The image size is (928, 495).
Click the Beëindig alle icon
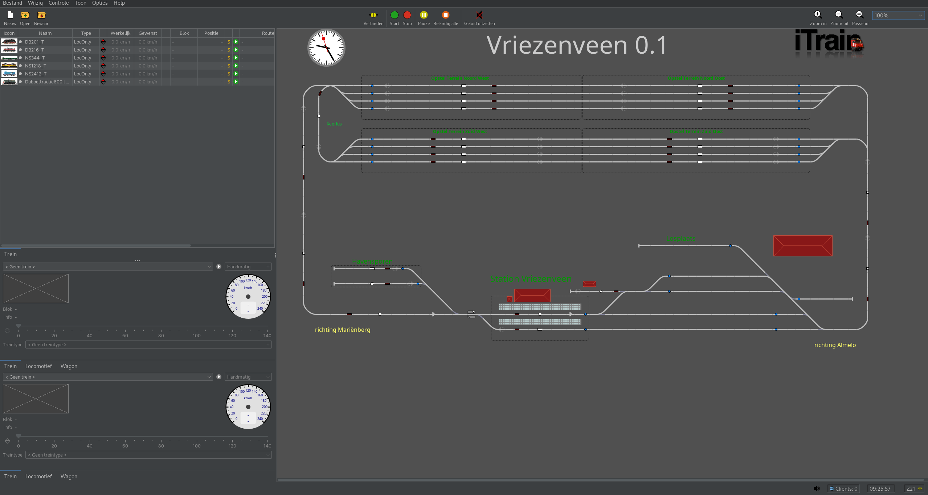(x=445, y=15)
